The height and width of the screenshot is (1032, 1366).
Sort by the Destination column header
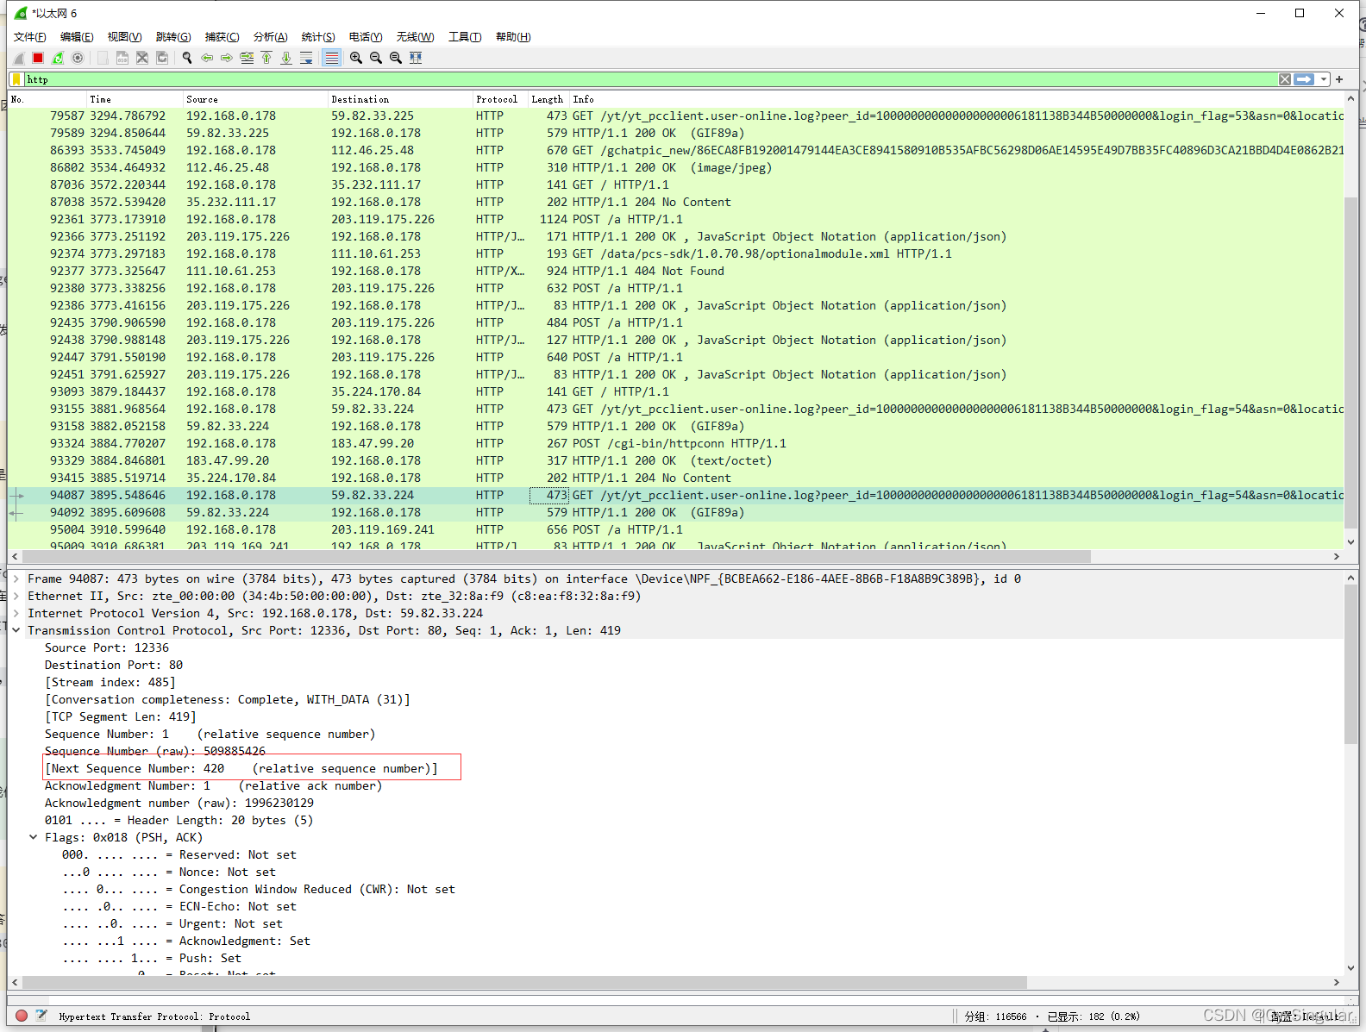[400, 99]
